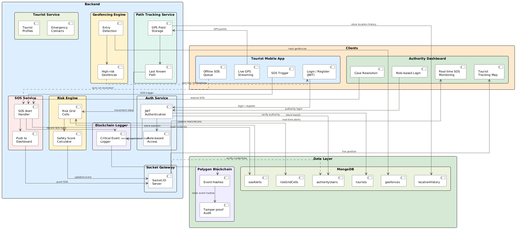Click the component icon in SOS Trigger box

(x=291, y=69)
